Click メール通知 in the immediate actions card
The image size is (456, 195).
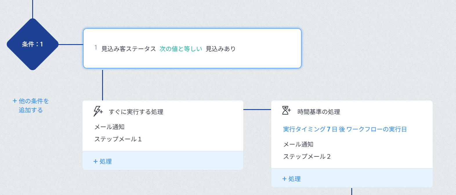(109, 127)
